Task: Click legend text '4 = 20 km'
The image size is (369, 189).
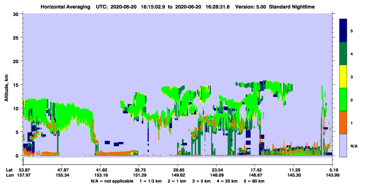Action: coord(228,181)
